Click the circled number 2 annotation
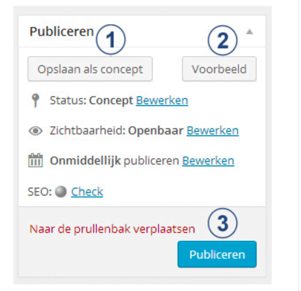This screenshot has height=291, width=301. pos(222,40)
